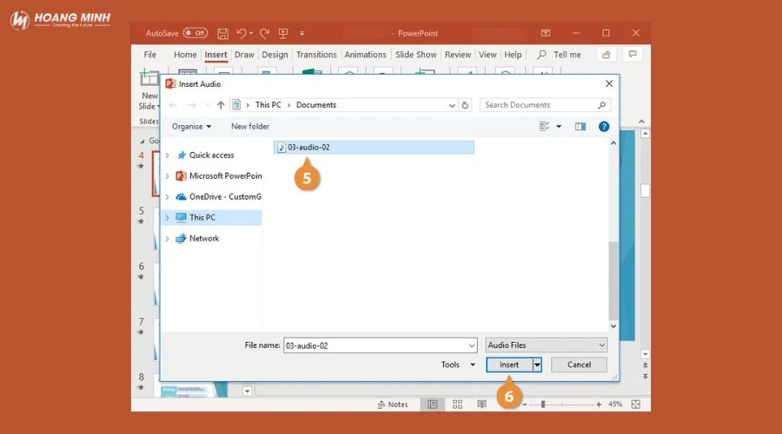The image size is (782, 434).
Task: Expand Quick access tree node
Action: click(168, 155)
